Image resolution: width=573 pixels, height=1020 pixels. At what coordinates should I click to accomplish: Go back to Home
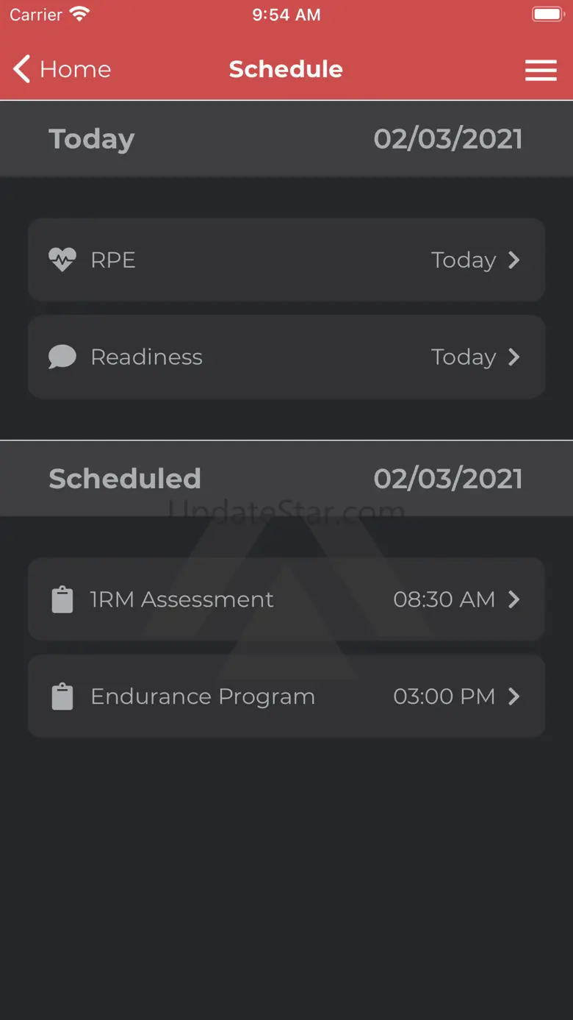click(75, 69)
